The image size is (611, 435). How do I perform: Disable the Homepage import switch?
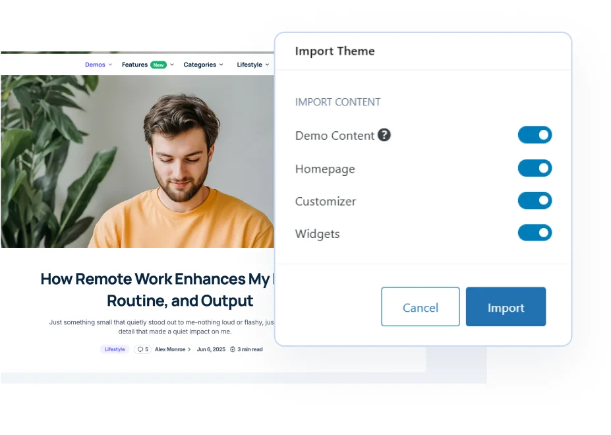535,168
